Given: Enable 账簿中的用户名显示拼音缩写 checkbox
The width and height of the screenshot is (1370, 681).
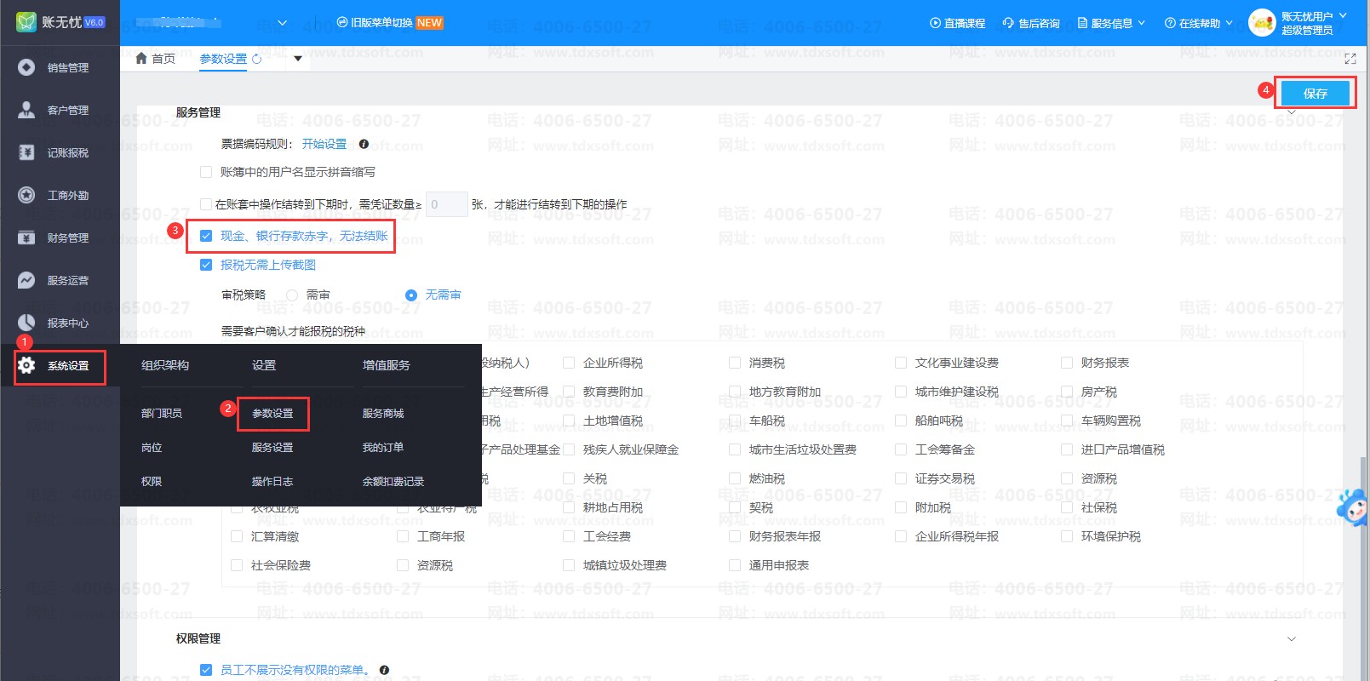Looking at the screenshot, I should pyautogui.click(x=206, y=172).
